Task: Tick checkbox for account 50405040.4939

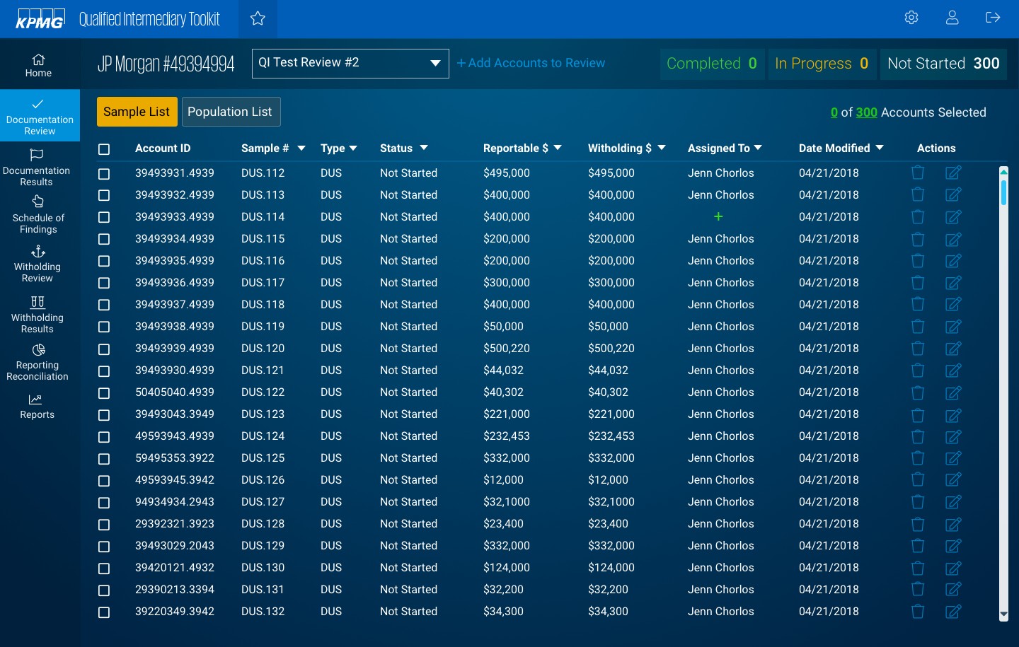Action: pos(104,393)
